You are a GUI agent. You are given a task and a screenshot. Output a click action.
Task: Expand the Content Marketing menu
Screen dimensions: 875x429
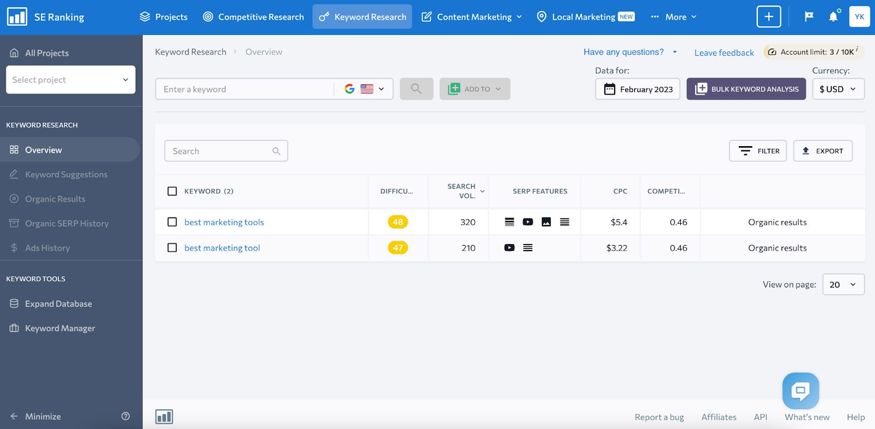[471, 16]
